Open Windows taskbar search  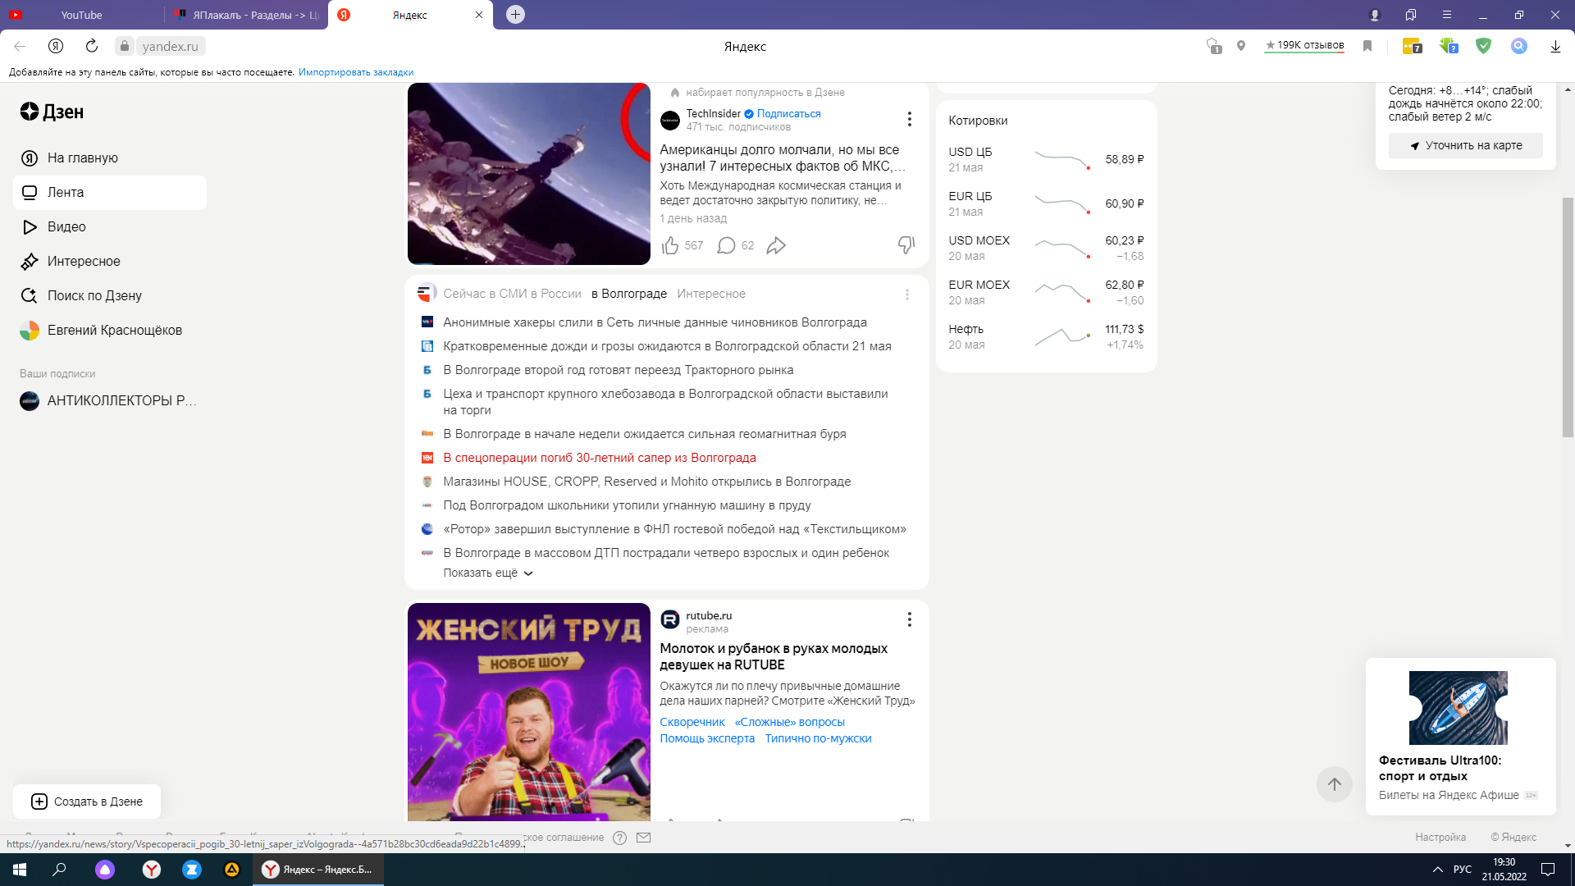click(59, 870)
